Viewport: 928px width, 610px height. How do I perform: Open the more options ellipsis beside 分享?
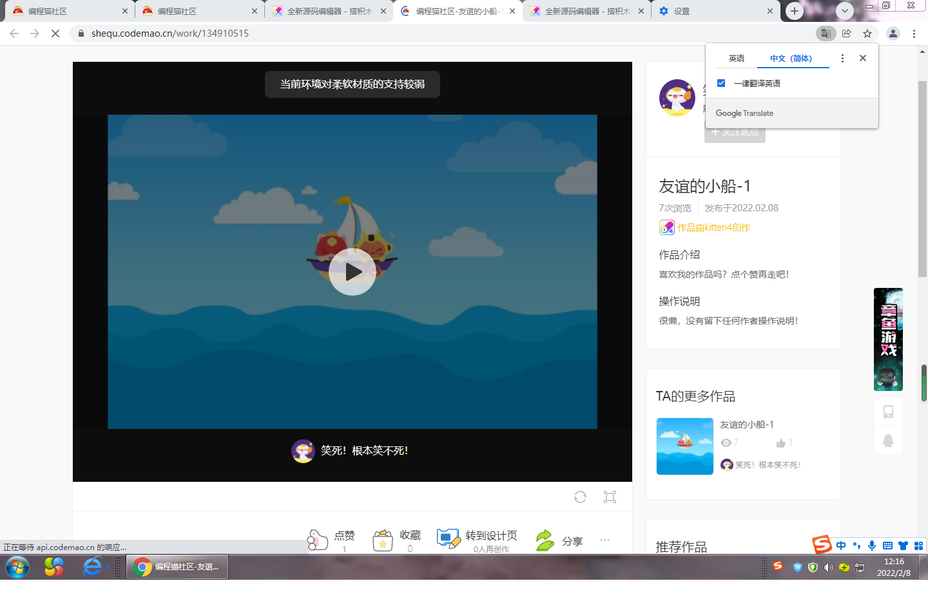coord(604,540)
